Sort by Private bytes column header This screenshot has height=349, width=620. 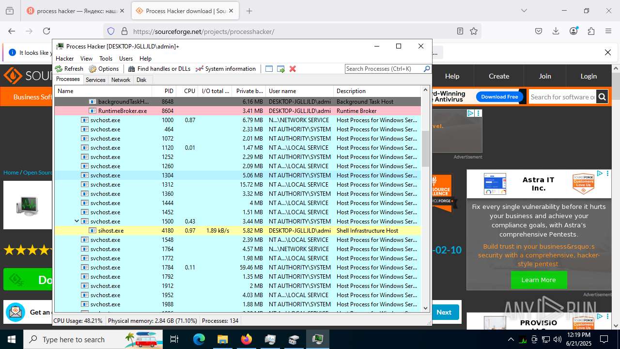coord(249,91)
